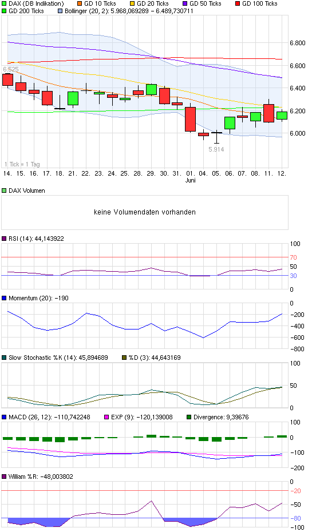The image size is (312, 532).
Task: Click the 'GD 10 Ticks' label
Action: pyautogui.click(x=100, y=4)
